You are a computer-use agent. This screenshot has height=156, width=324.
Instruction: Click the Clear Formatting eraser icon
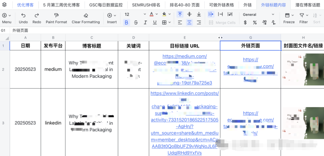pyautogui.click(x=86, y=15)
